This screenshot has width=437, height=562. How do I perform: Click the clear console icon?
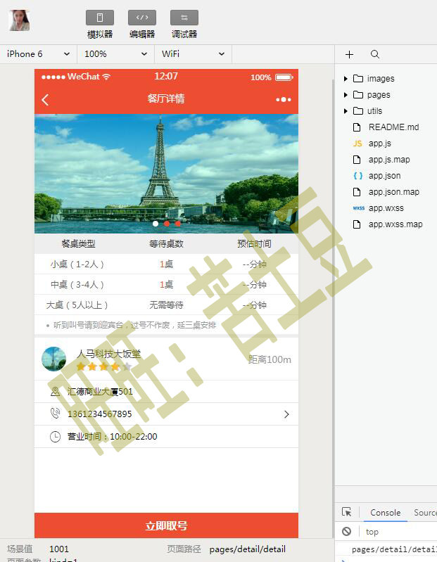tap(347, 532)
